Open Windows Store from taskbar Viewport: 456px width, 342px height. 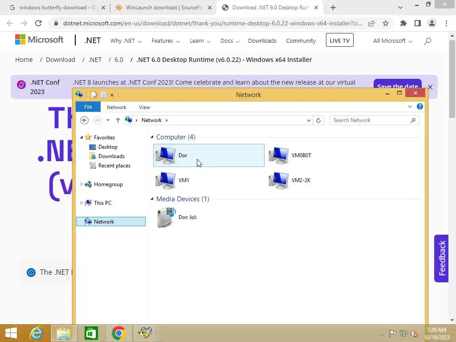click(91, 333)
